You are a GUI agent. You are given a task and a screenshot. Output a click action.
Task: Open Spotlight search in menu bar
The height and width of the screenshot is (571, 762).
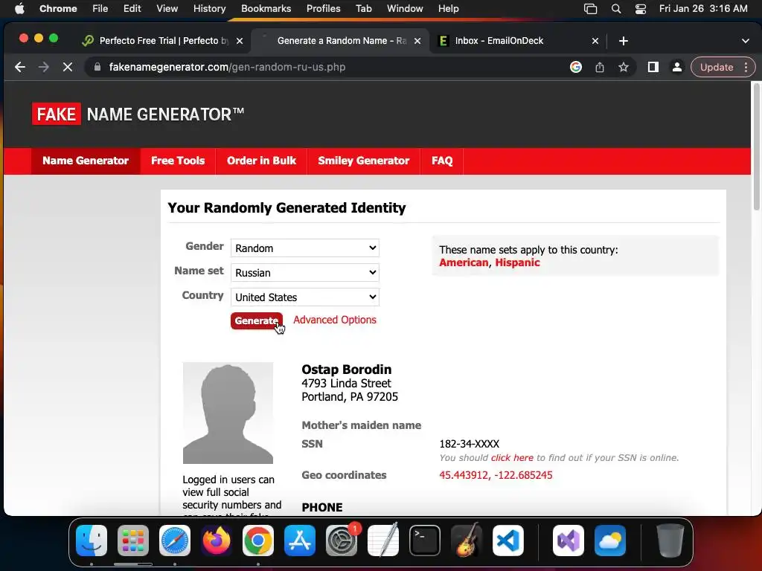coord(616,9)
